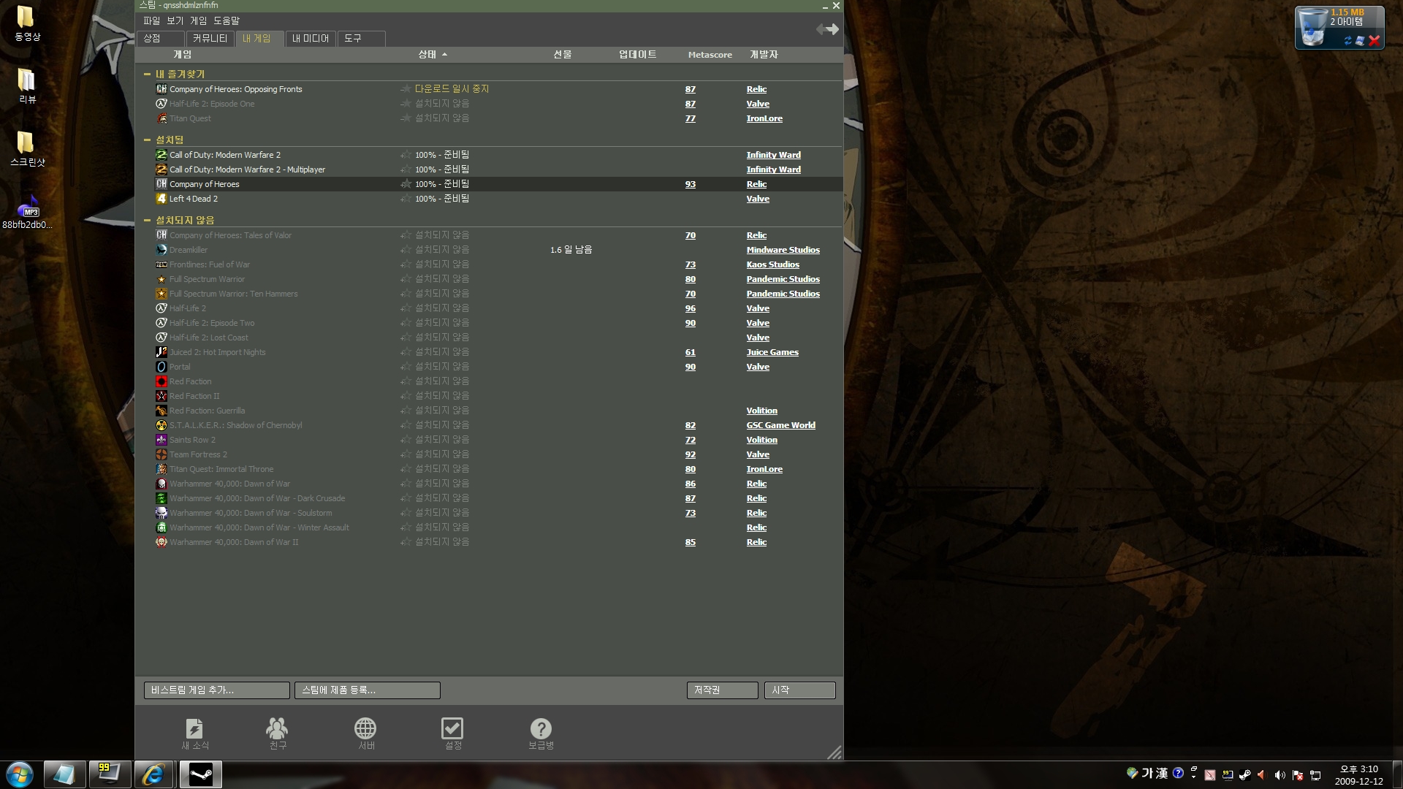The height and width of the screenshot is (789, 1403).
Task: Collapse the 내 즐겨찾기 favorites group
Action: pyautogui.click(x=147, y=74)
